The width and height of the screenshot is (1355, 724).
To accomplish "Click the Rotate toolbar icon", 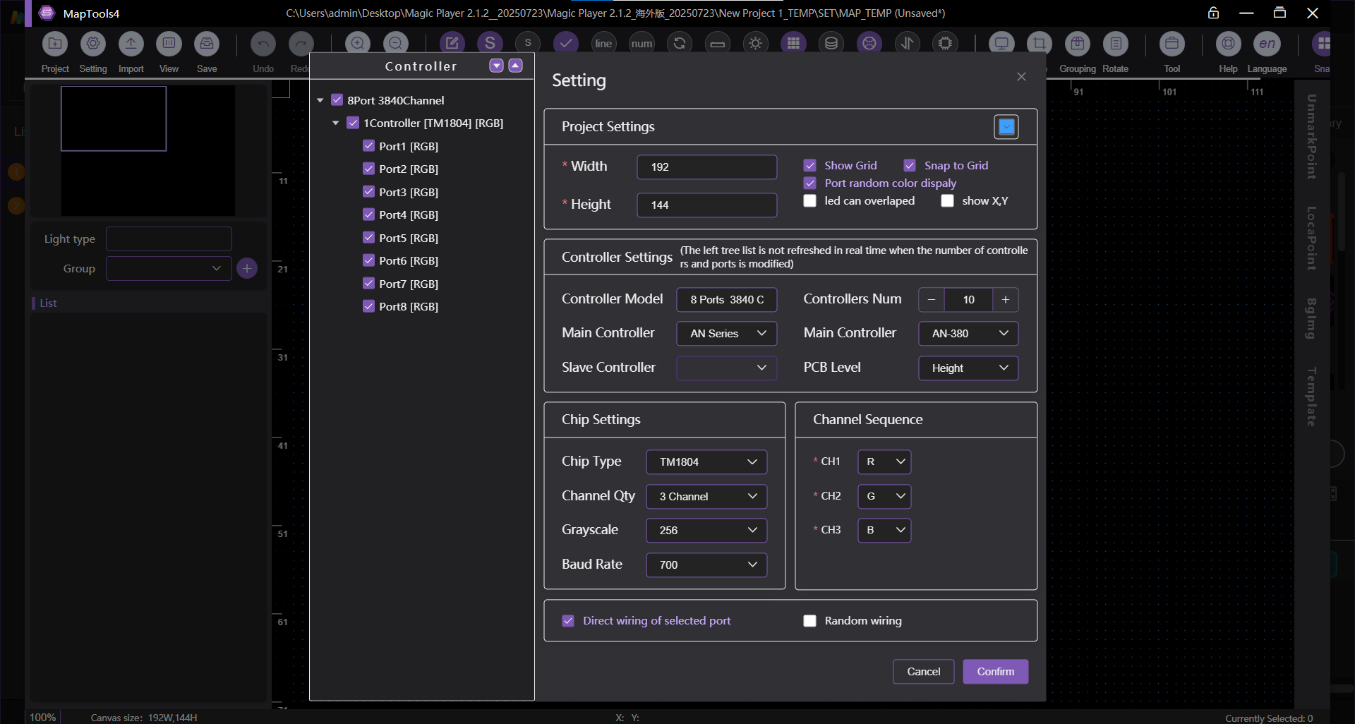I will point(1116,44).
